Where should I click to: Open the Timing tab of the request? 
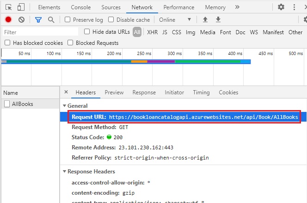[x=201, y=92]
